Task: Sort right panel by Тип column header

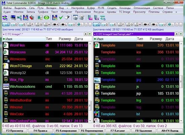Action: pos(140,39)
